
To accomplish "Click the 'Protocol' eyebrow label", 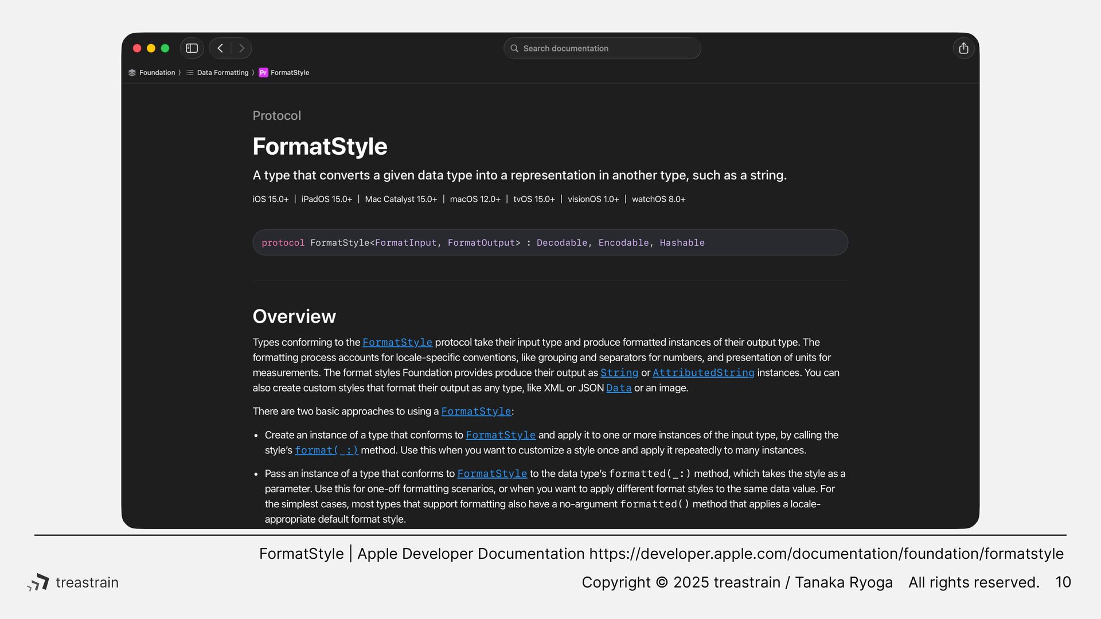I will 277,116.
